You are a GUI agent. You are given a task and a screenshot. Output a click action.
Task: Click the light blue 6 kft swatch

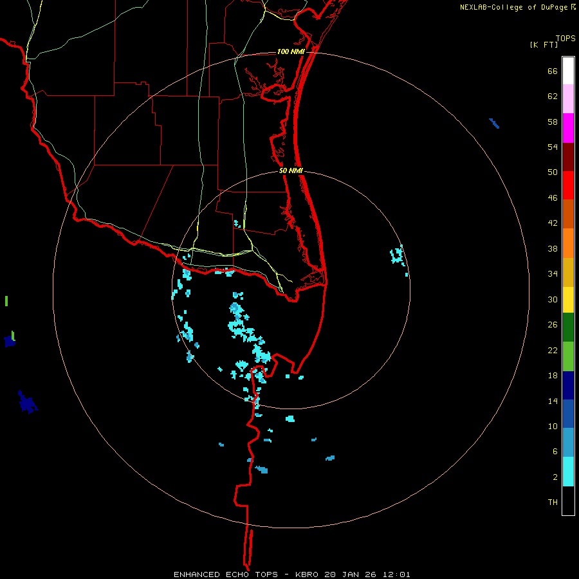click(x=568, y=443)
